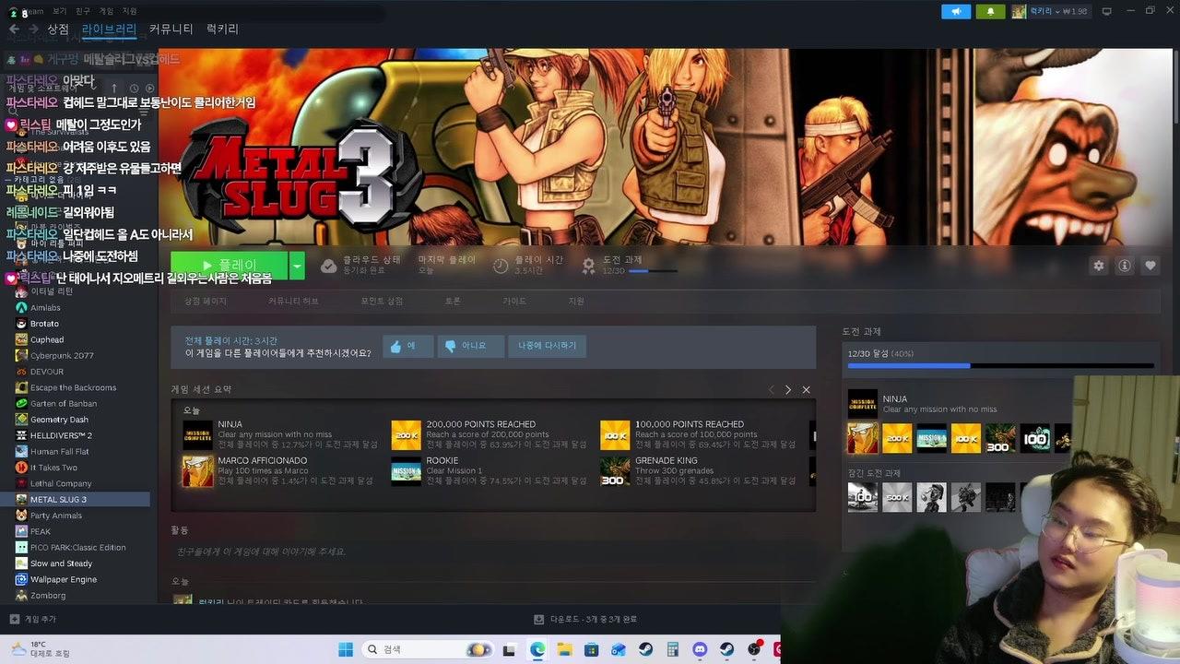This screenshot has height=664, width=1180.
Task: Open Microsoft Store from the taskbar
Action: 591,649
